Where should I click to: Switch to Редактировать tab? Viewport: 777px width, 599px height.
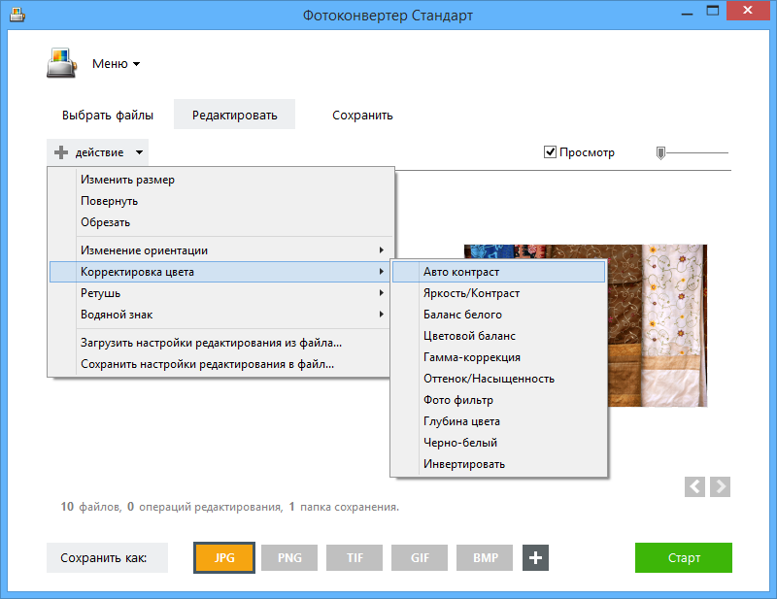click(x=234, y=115)
